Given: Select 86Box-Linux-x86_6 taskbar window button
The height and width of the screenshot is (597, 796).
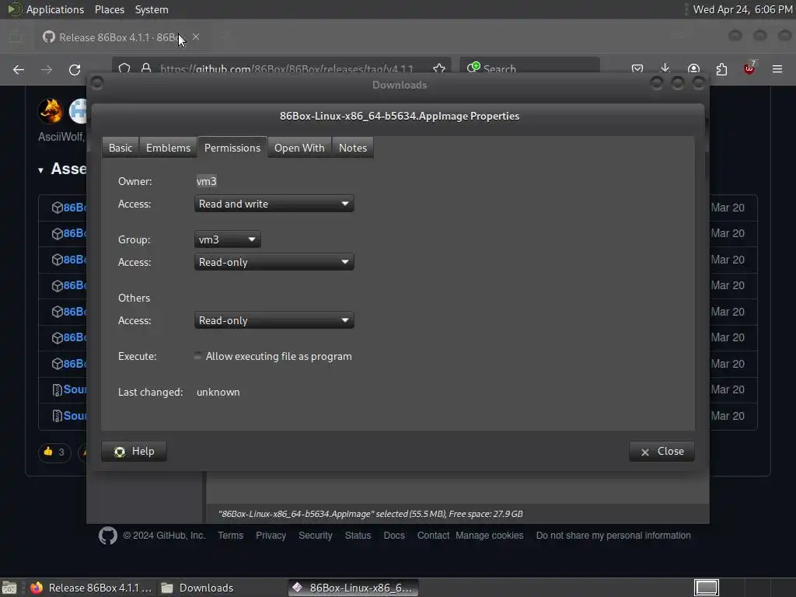Looking at the screenshot, I should [x=354, y=588].
